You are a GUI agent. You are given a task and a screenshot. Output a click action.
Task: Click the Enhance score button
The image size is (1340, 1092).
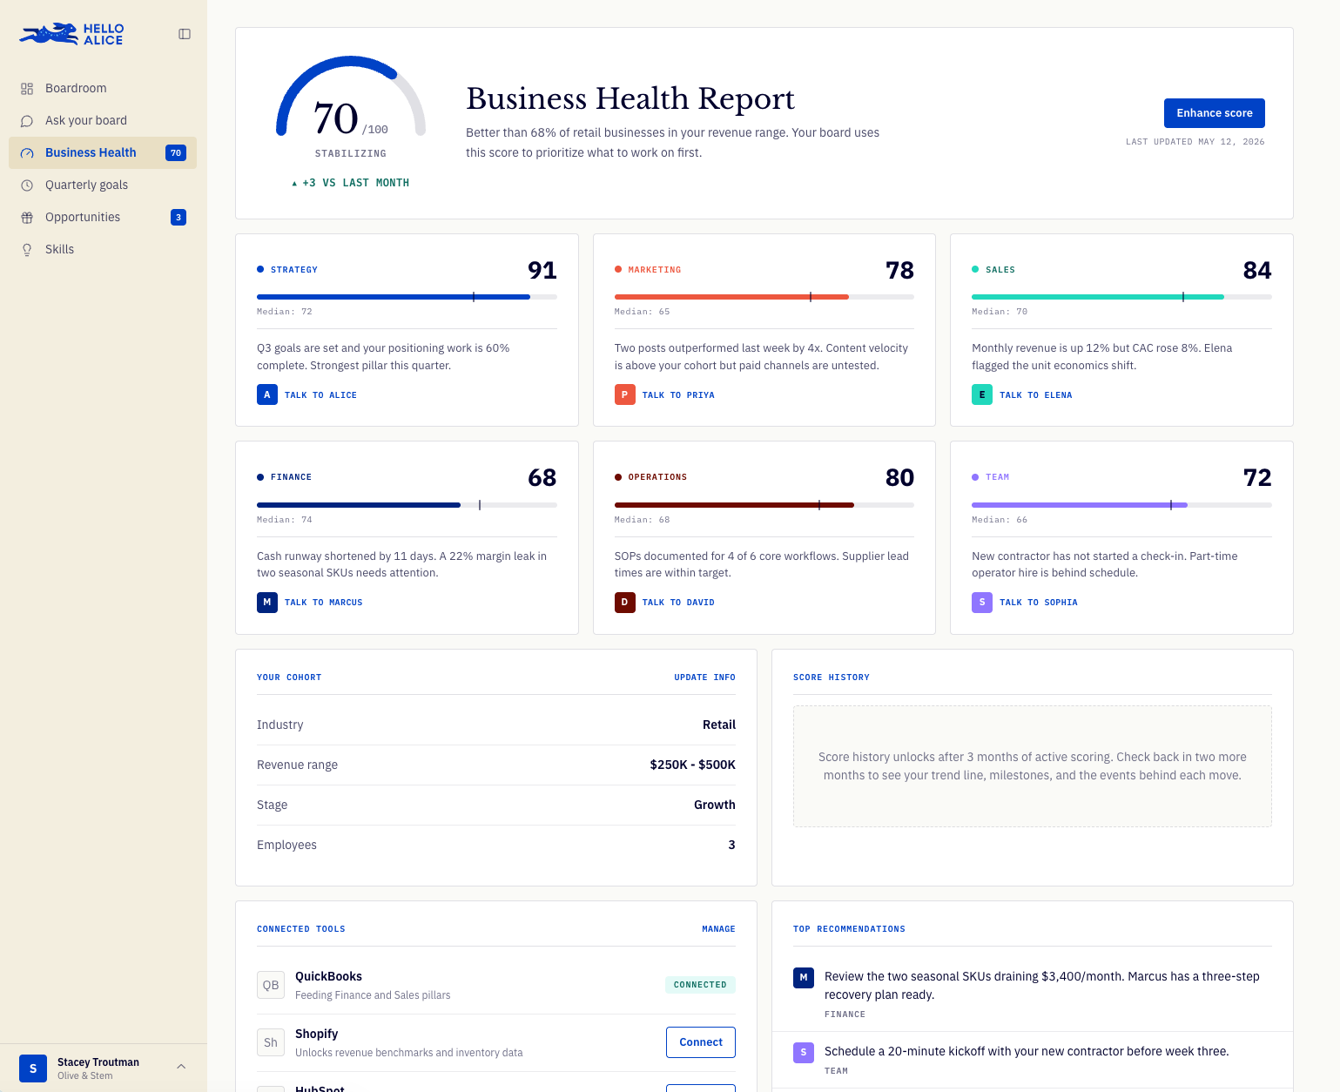[1214, 113]
